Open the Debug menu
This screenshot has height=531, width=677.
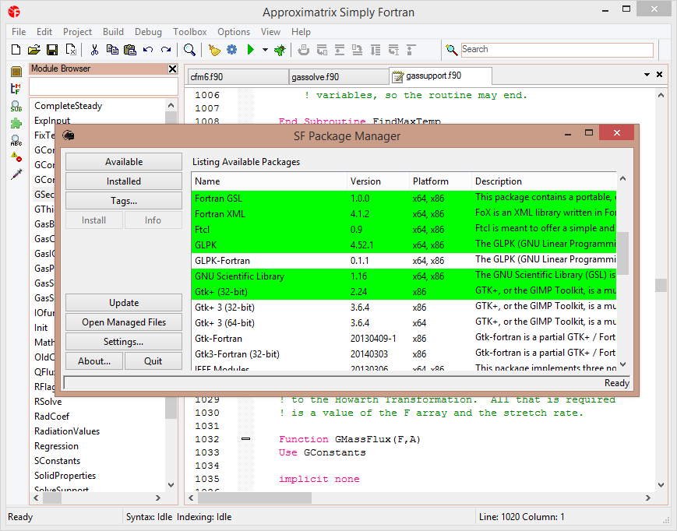[148, 32]
